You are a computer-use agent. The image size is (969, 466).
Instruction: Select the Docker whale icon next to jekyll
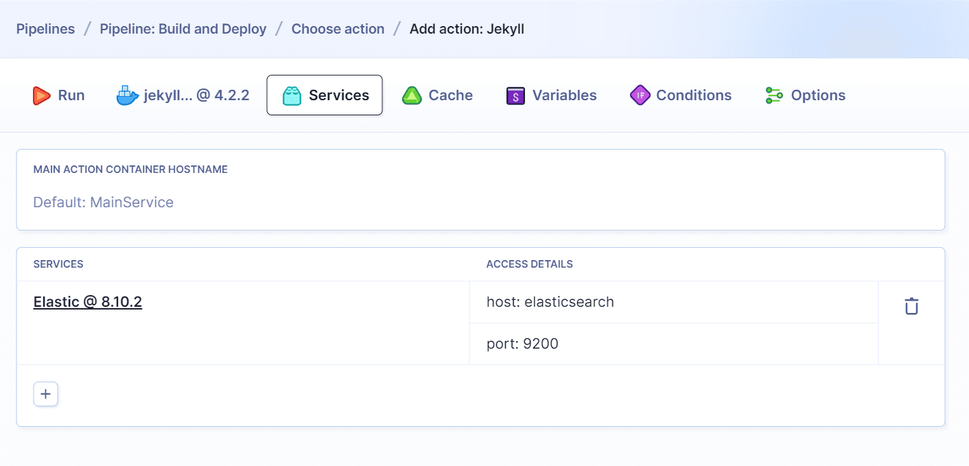click(126, 95)
